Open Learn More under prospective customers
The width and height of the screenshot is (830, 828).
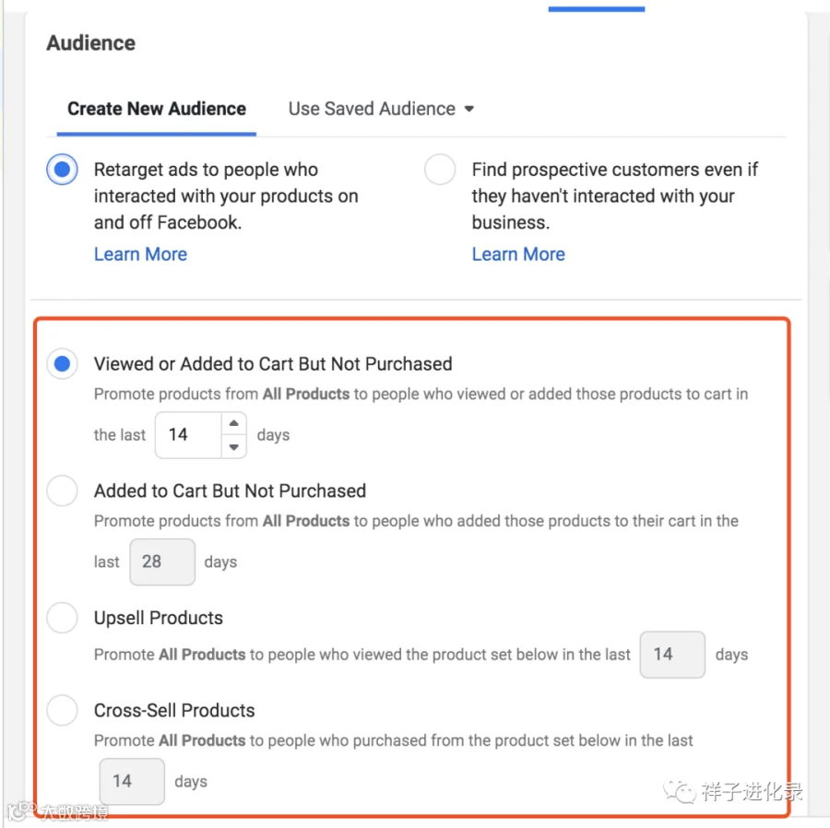(518, 254)
